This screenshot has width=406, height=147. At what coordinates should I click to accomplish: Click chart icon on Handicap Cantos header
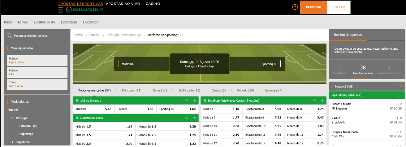(314, 100)
